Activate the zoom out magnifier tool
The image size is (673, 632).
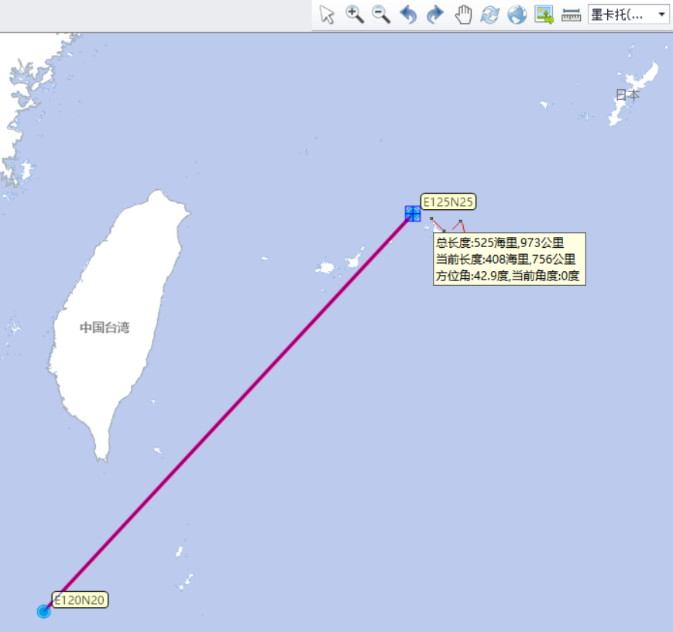(381, 15)
